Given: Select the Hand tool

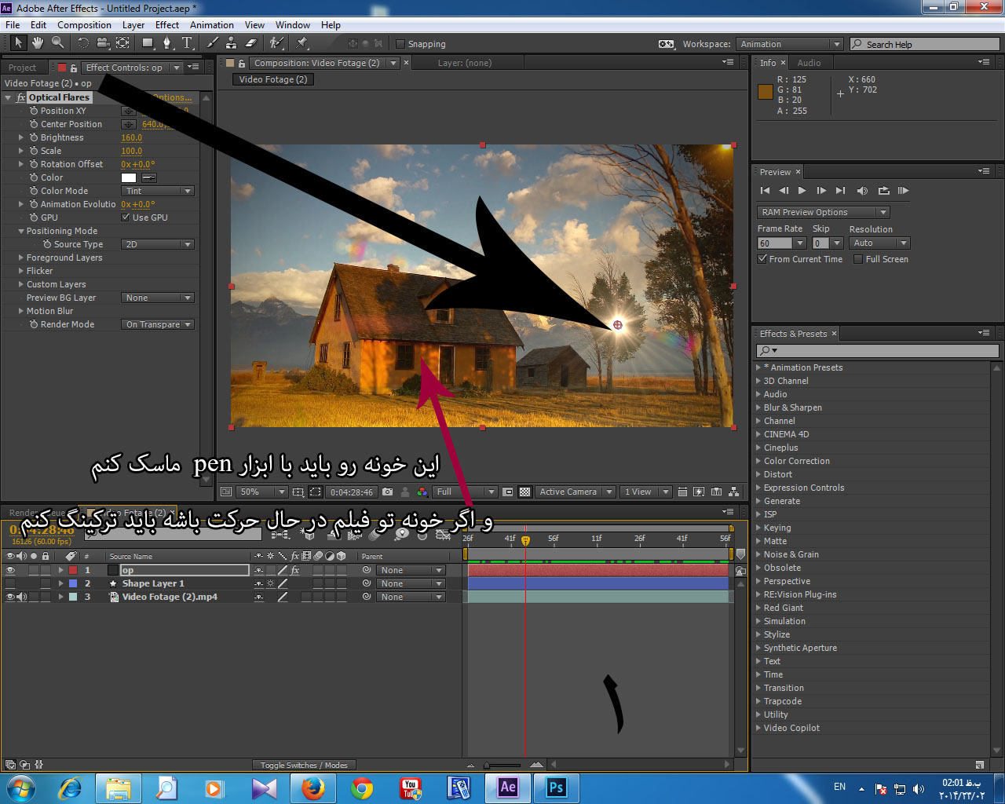Looking at the screenshot, I should [x=37, y=42].
